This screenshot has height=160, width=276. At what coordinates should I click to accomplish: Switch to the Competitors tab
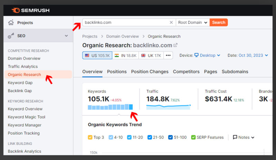[186, 72]
